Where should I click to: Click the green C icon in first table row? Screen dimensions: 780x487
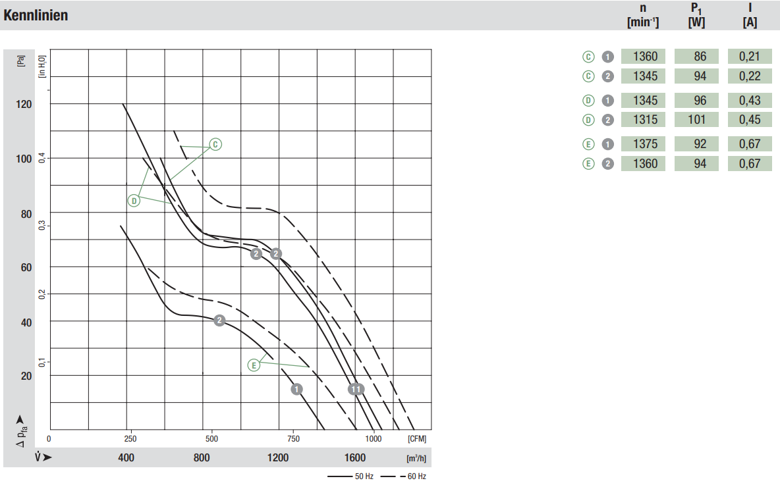click(x=588, y=57)
